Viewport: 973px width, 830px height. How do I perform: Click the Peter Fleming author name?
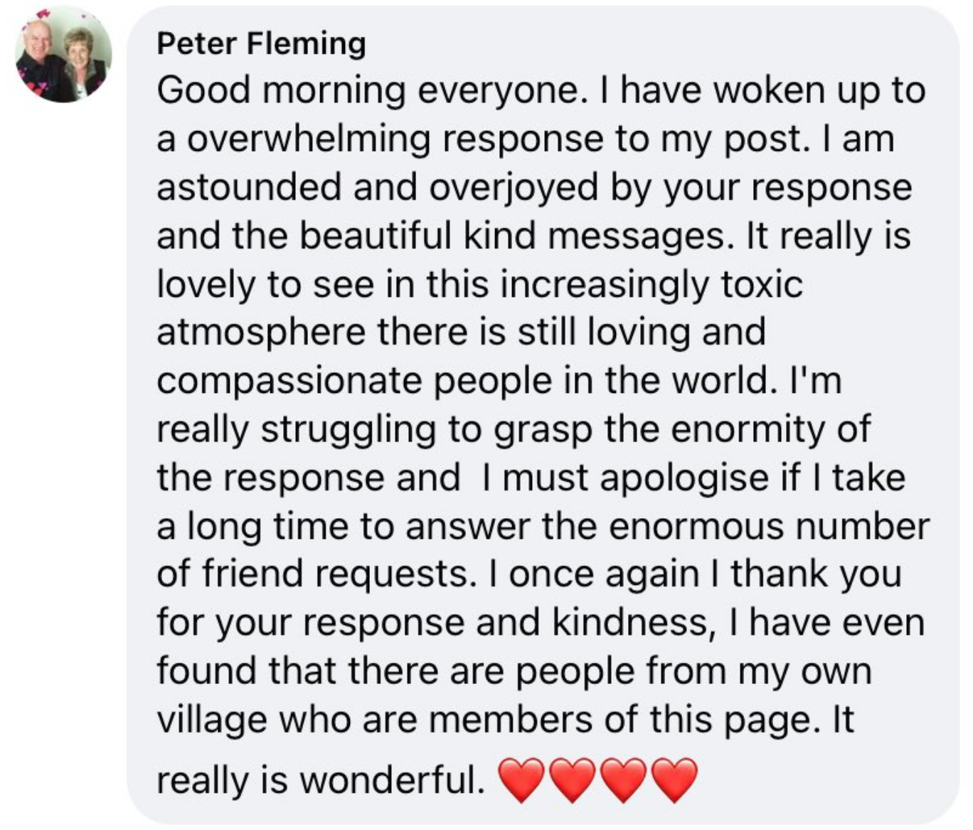pyautogui.click(x=261, y=43)
